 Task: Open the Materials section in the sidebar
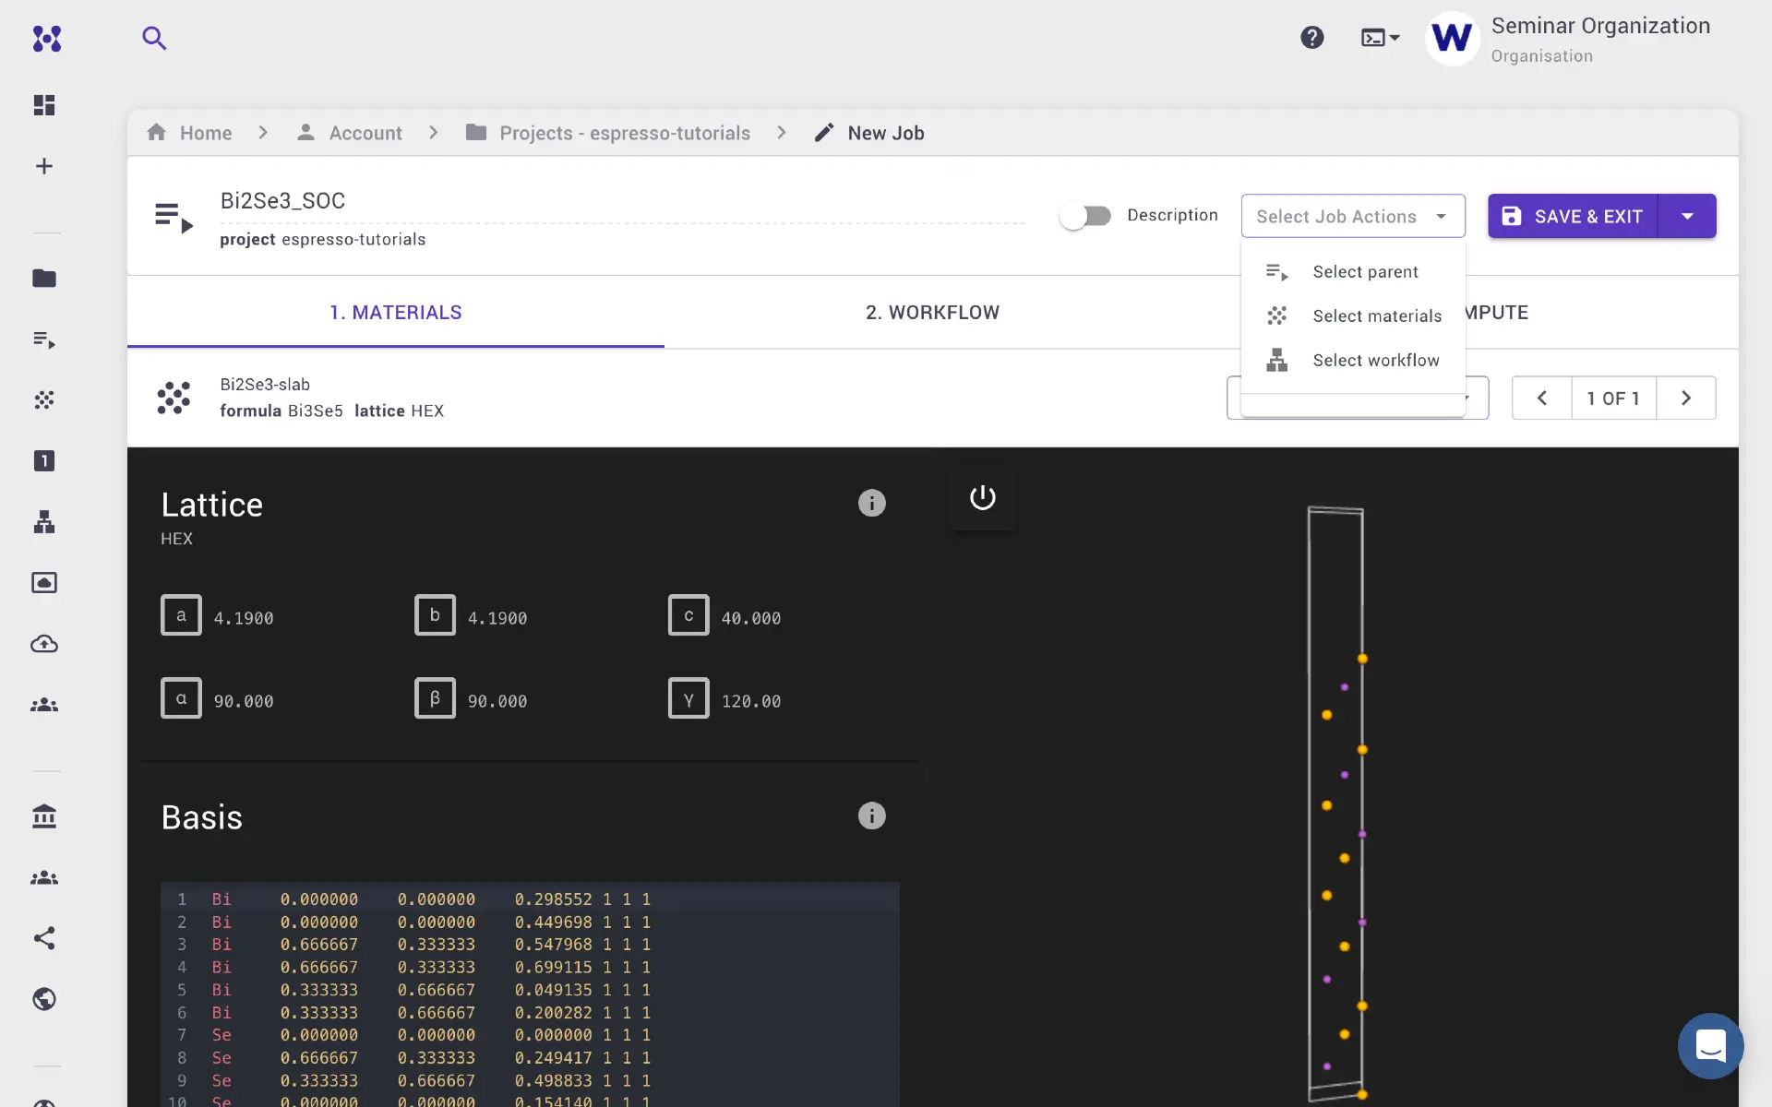pyautogui.click(x=44, y=400)
